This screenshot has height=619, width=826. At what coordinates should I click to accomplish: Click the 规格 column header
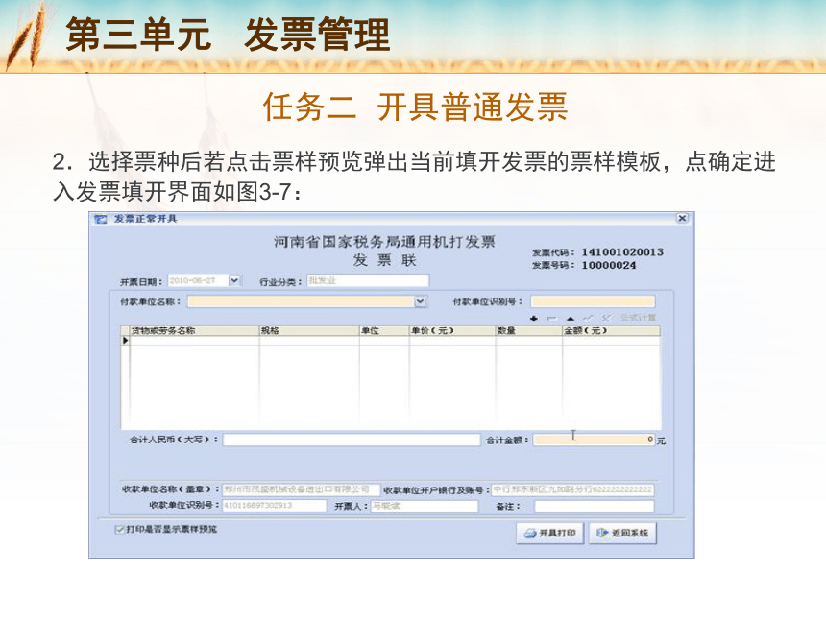309,330
